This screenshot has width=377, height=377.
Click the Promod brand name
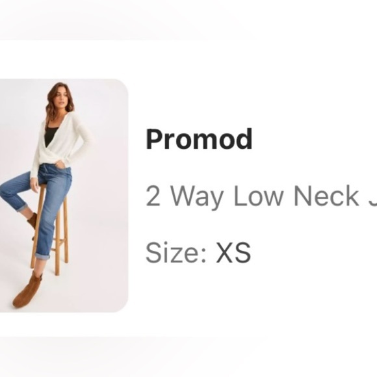(x=200, y=139)
